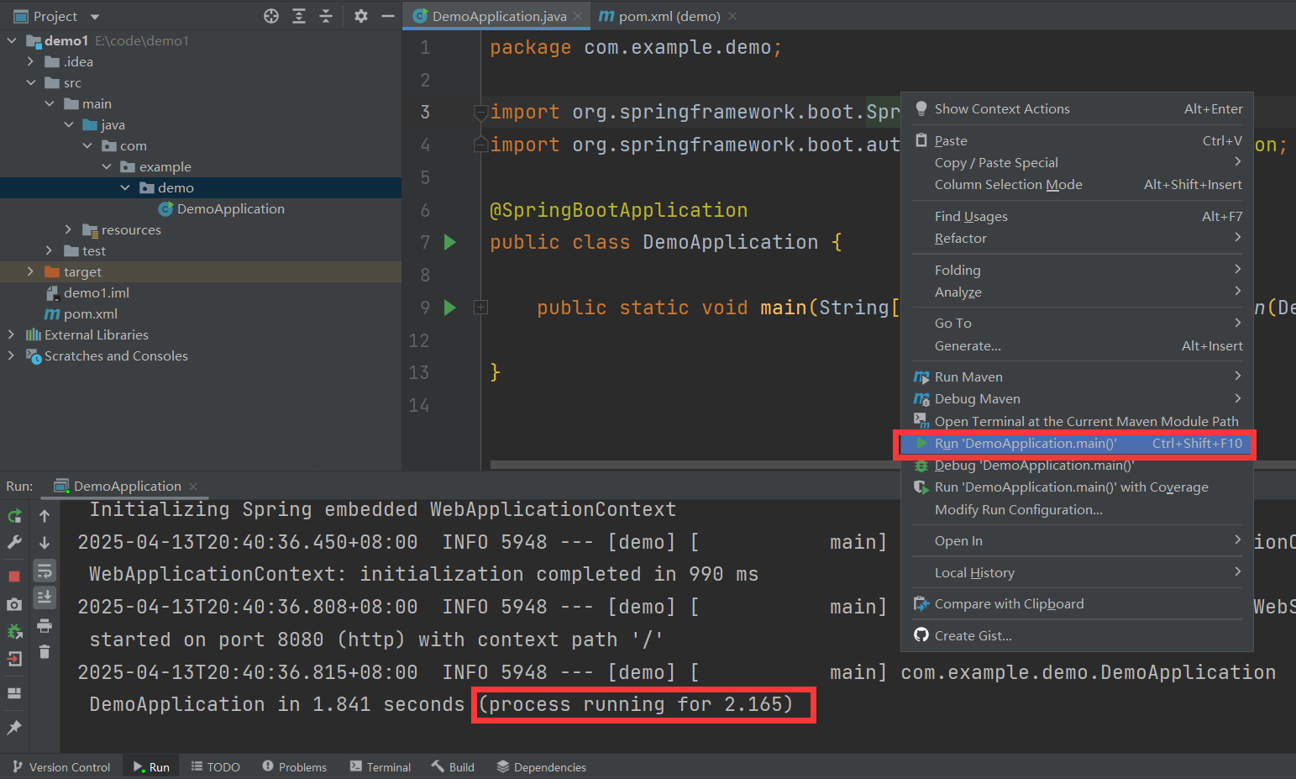This screenshot has height=779, width=1296.
Task: Toggle soft-wrap in Run console
Action: [x=45, y=571]
